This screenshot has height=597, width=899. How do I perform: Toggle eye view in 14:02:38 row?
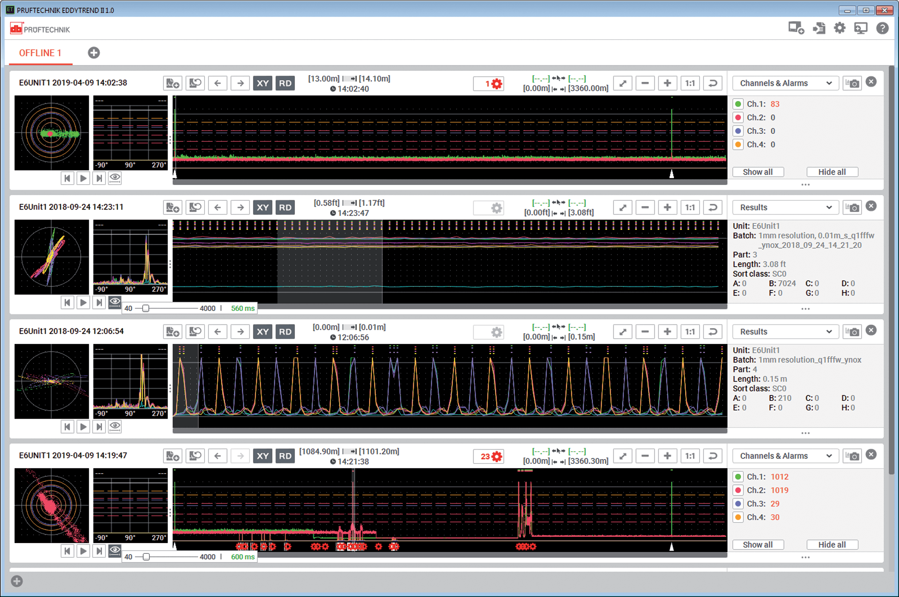pyautogui.click(x=115, y=178)
